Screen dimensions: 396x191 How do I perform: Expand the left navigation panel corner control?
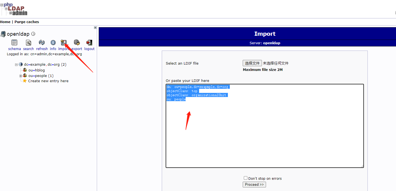(x=95, y=27)
